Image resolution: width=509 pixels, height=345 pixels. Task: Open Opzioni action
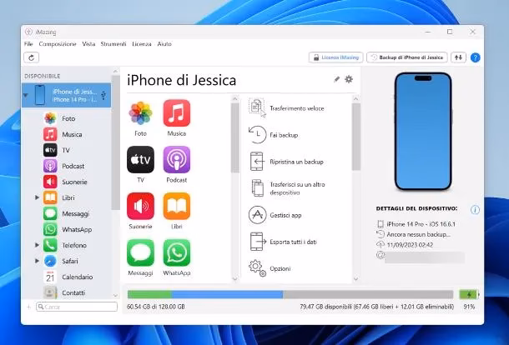[270, 268]
